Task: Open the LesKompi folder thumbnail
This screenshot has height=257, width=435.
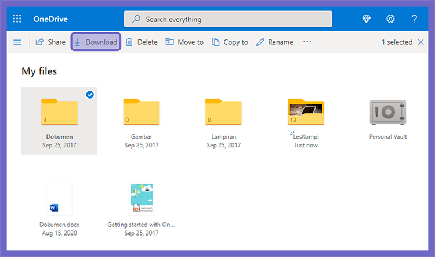Action: pos(306,111)
